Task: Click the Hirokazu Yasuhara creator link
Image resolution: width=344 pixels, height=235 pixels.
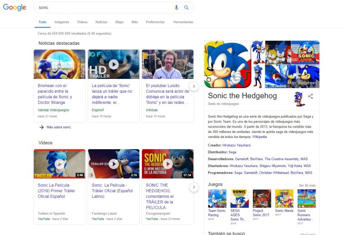Action: (236, 145)
